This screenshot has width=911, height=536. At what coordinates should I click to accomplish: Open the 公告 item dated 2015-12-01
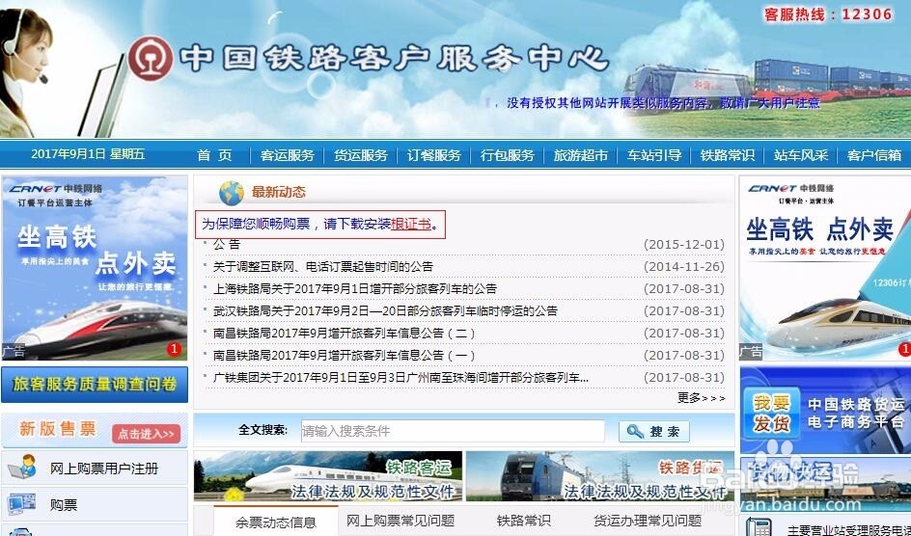pyautogui.click(x=226, y=244)
